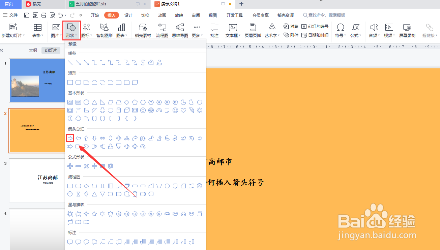Click the 对象 button
Viewport: 440px width, 250px height.
click(x=291, y=26)
